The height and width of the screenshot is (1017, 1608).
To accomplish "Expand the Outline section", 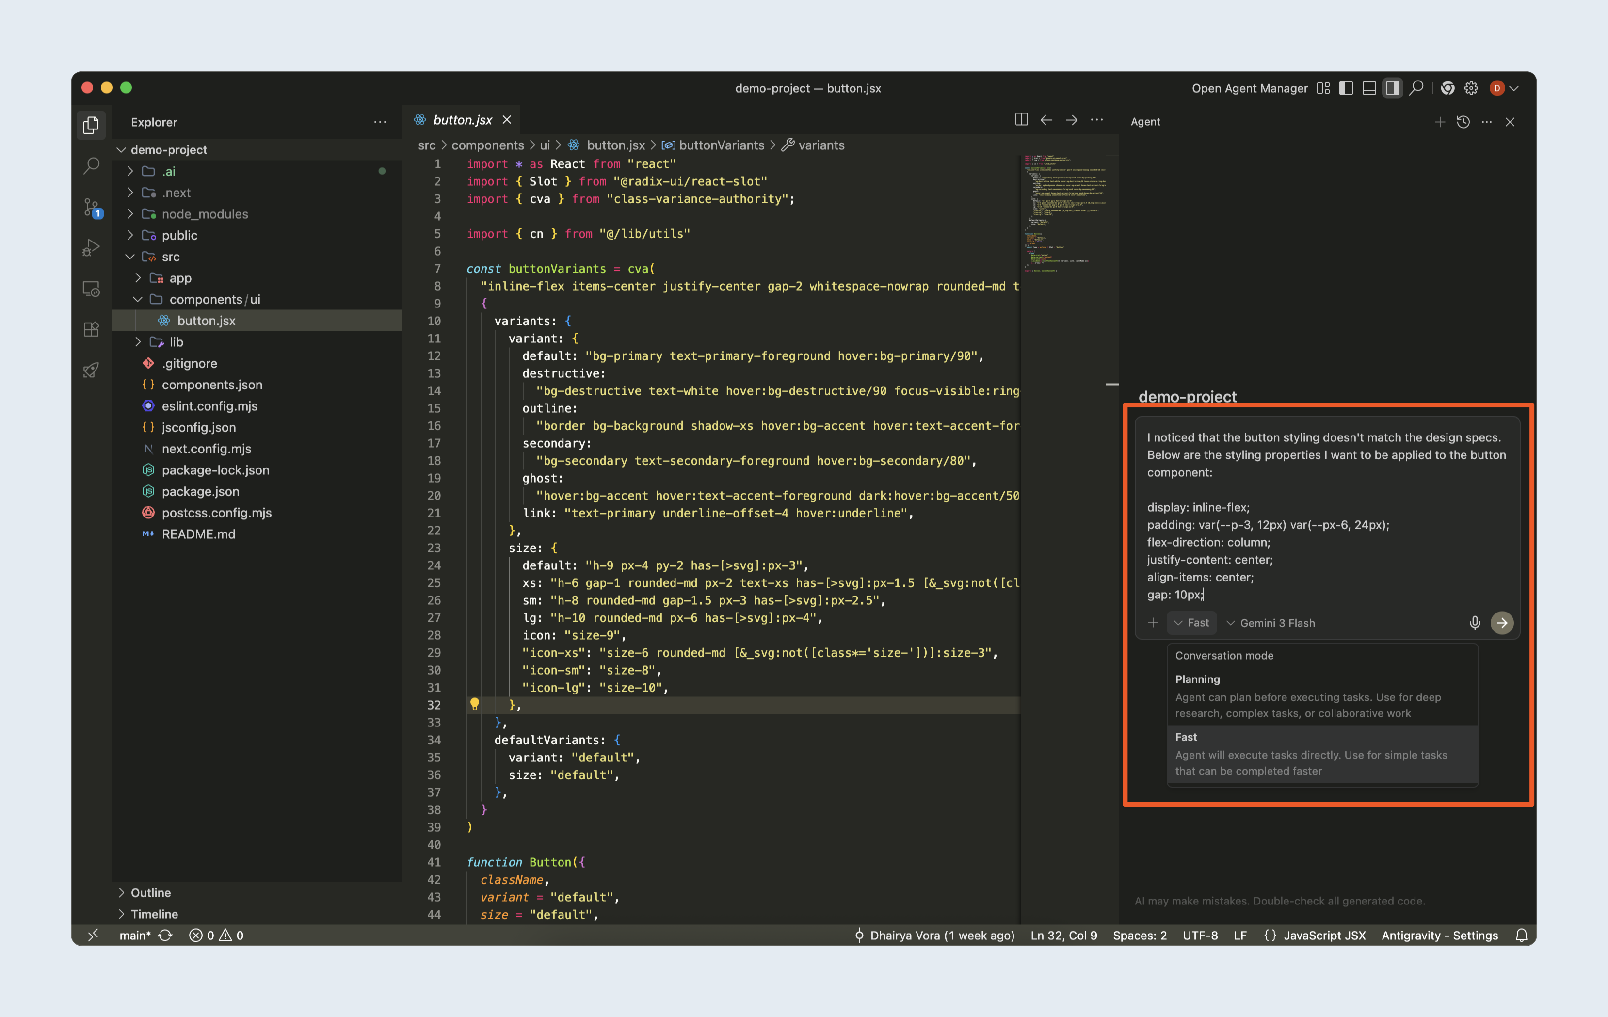I will click(x=151, y=892).
